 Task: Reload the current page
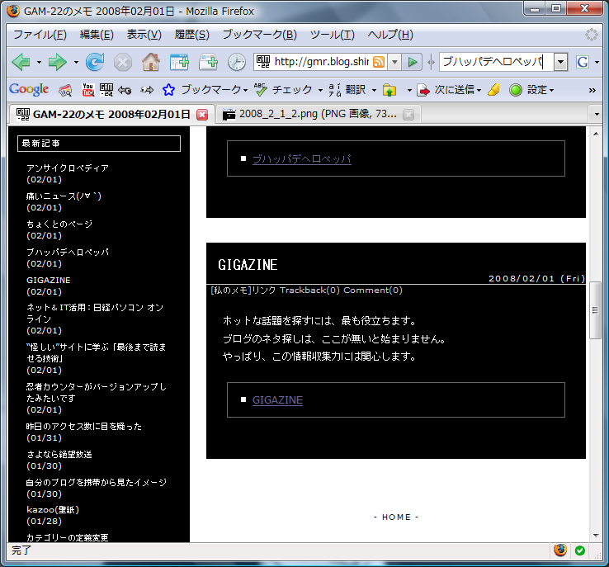point(95,62)
